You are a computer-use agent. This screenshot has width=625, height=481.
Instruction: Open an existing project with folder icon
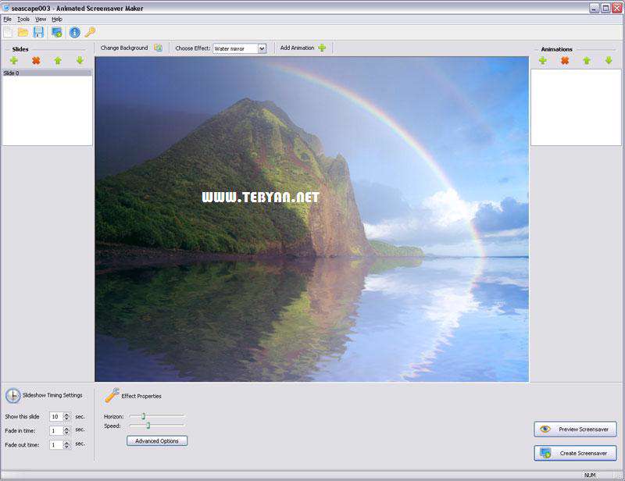[x=23, y=34]
